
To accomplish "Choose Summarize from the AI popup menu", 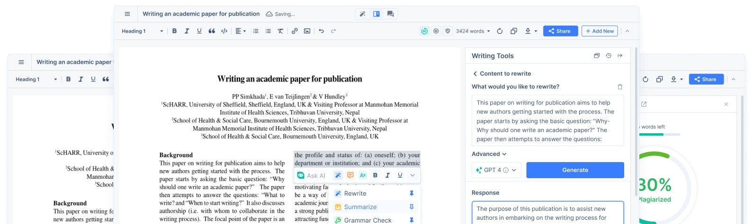I will (360, 207).
